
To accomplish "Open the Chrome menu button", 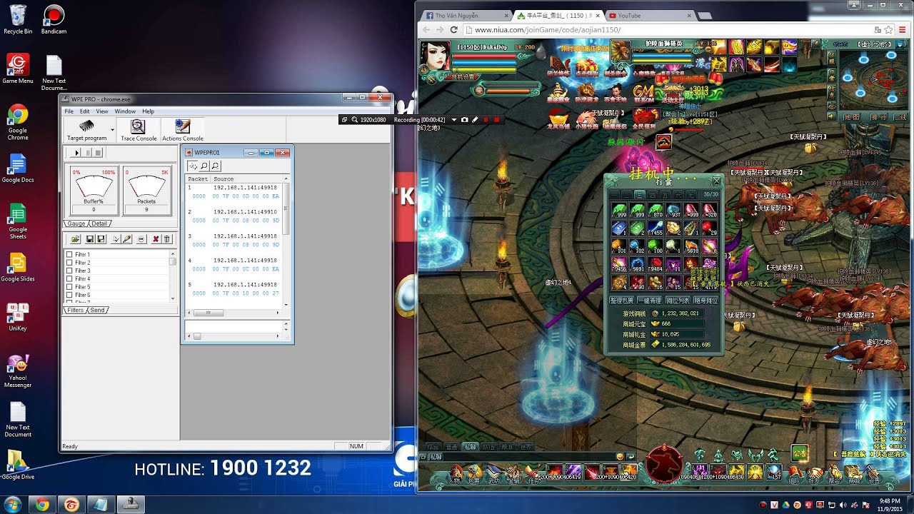I will [x=901, y=30].
